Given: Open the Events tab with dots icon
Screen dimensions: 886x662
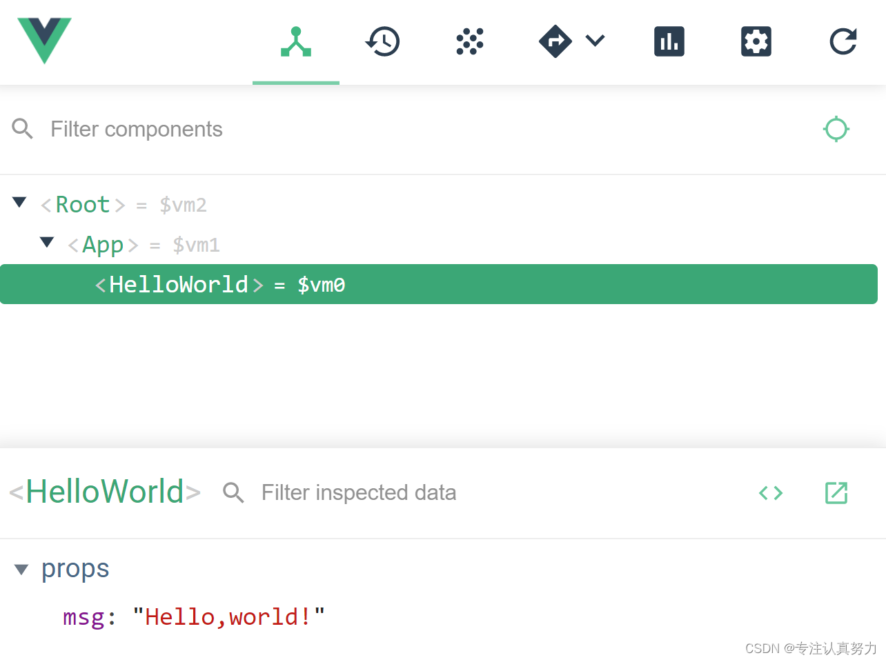Looking at the screenshot, I should coord(470,41).
